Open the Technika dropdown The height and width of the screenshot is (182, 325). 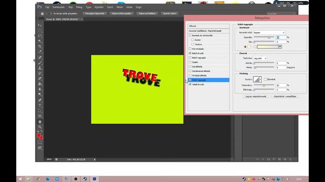(260, 59)
